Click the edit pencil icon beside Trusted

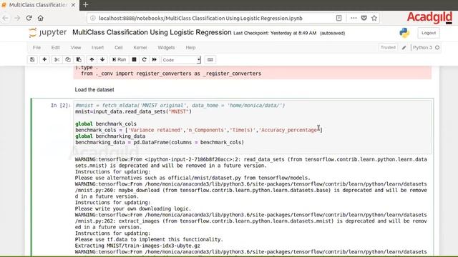point(404,48)
